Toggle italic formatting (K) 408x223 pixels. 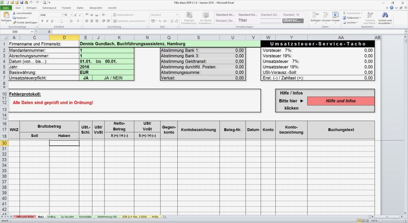[47, 21]
